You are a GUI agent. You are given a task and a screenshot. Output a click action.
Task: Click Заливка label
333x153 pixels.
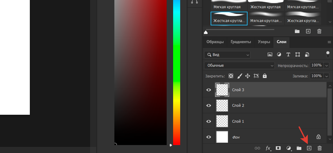[300, 76]
